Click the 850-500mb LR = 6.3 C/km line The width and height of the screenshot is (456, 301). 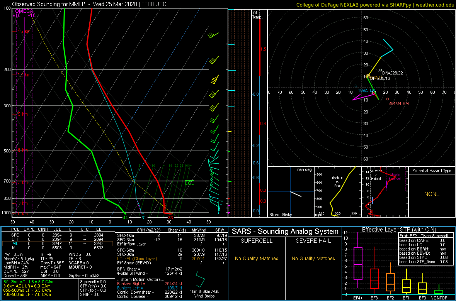click(27, 290)
